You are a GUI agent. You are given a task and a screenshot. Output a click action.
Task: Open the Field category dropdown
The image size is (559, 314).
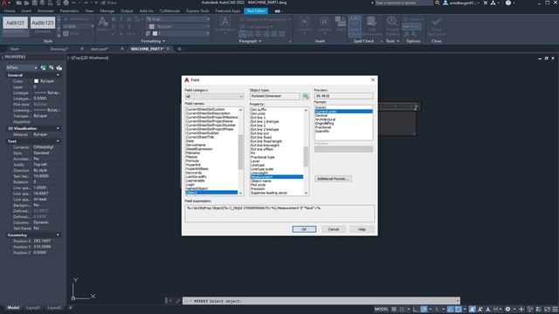214,97
